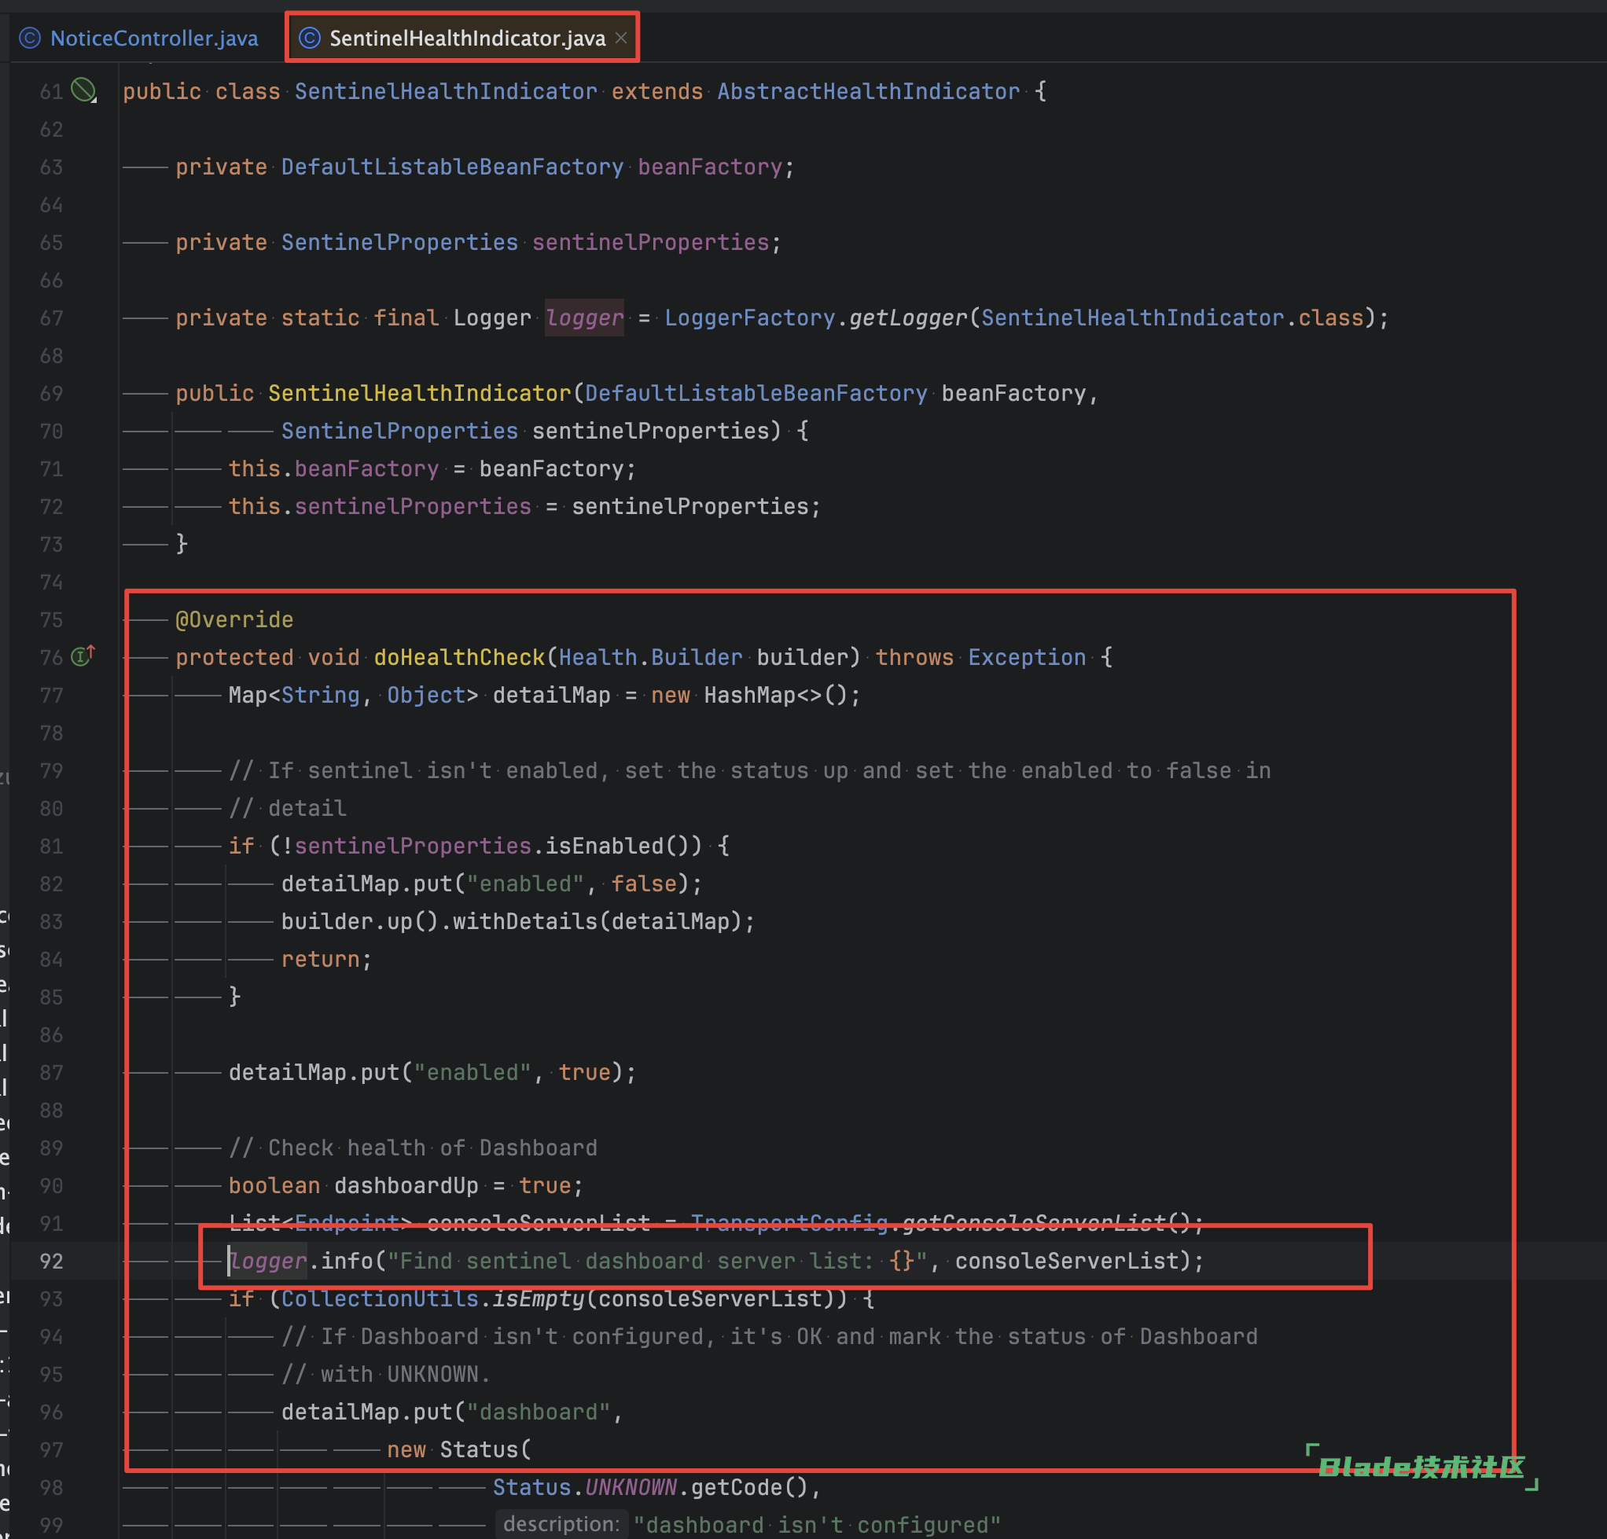Click line number 92 in the gutter
The width and height of the screenshot is (1607, 1539).
coord(51,1261)
